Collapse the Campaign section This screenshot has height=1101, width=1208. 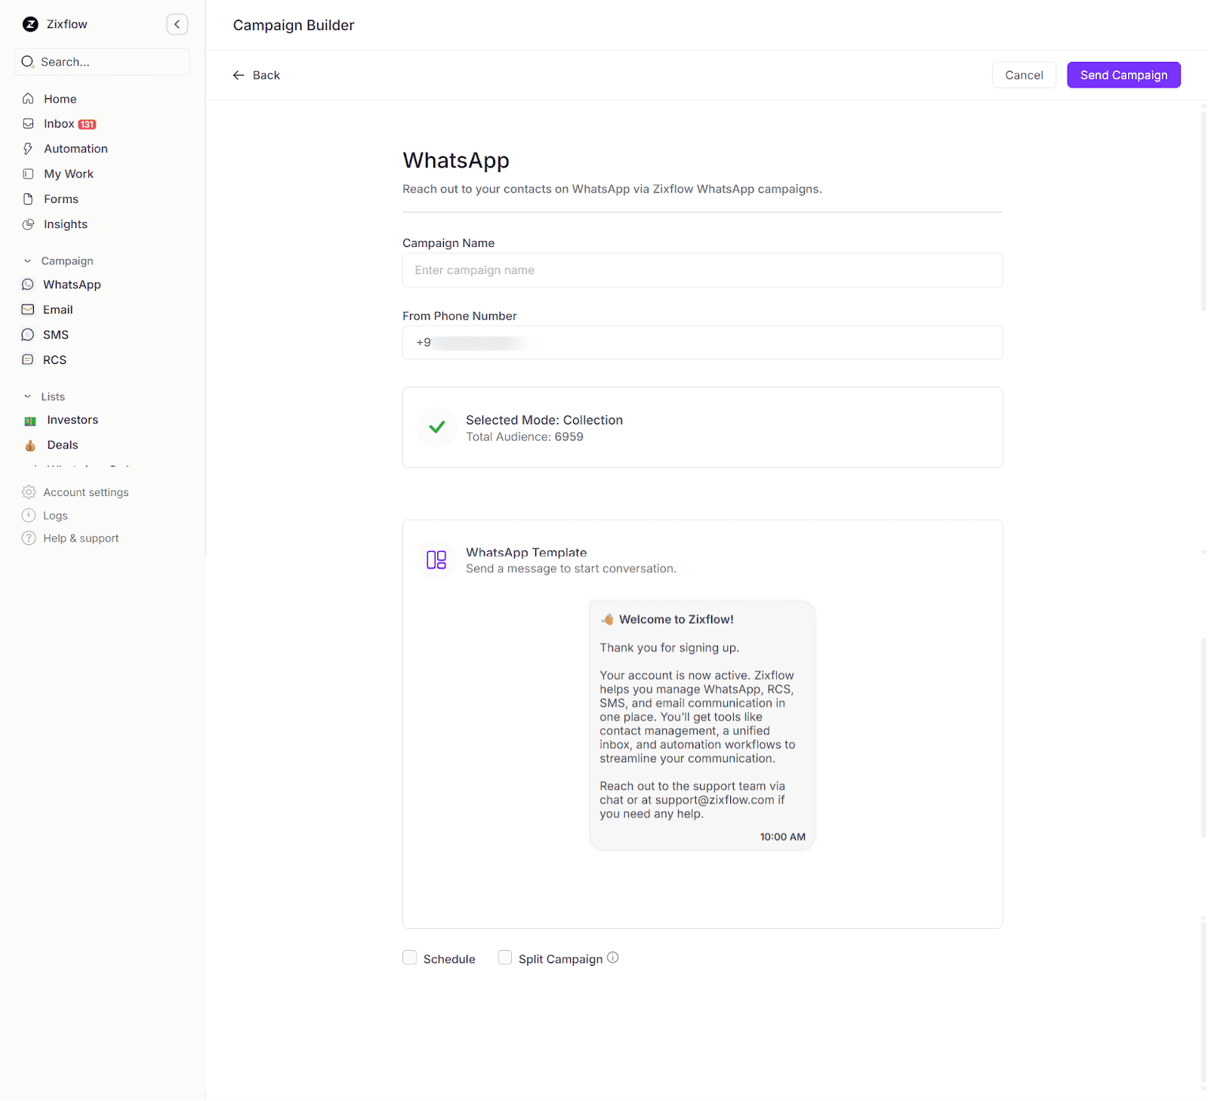click(x=28, y=260)
